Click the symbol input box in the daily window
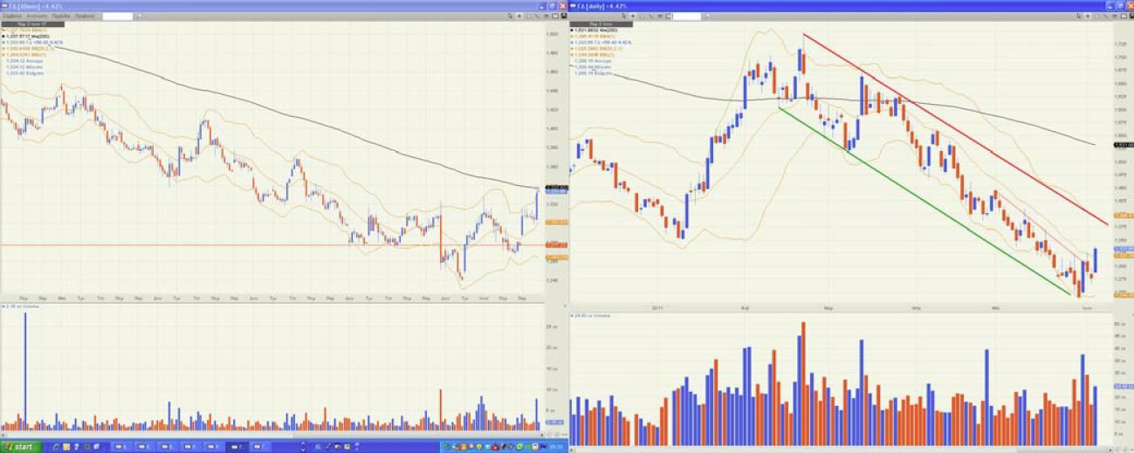1134x453 pixels. pyautogui.click(x=687, y=16)
